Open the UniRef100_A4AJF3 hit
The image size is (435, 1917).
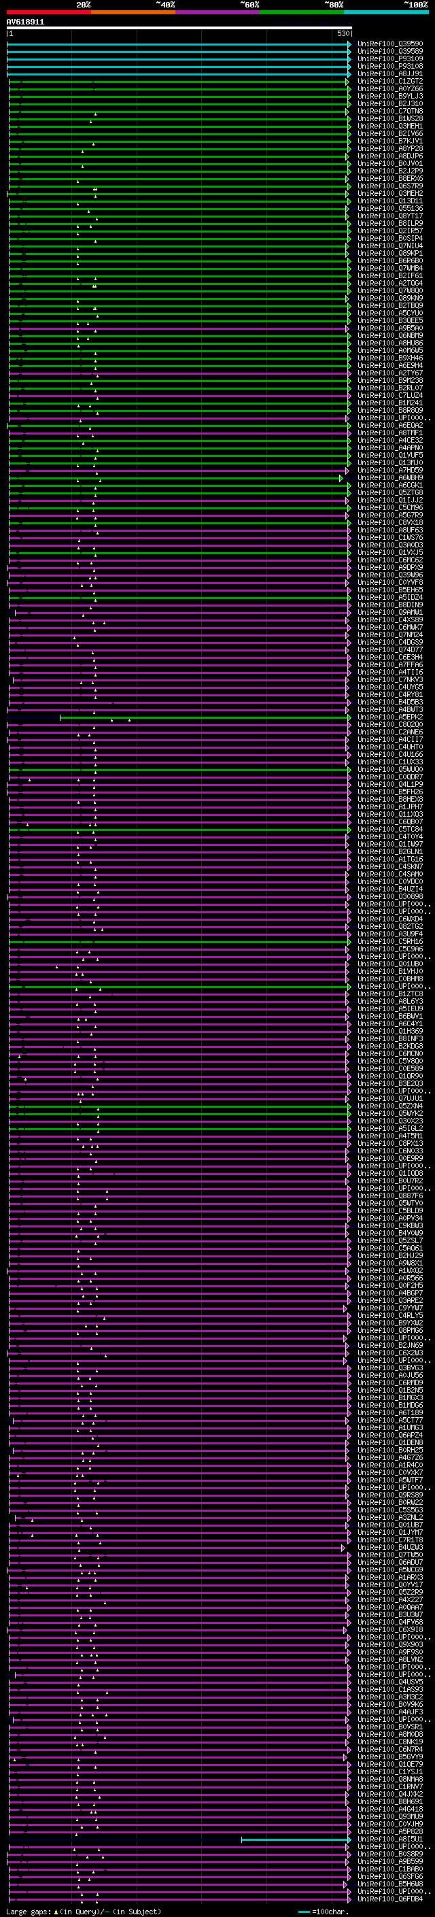(x=389, y=1712)
